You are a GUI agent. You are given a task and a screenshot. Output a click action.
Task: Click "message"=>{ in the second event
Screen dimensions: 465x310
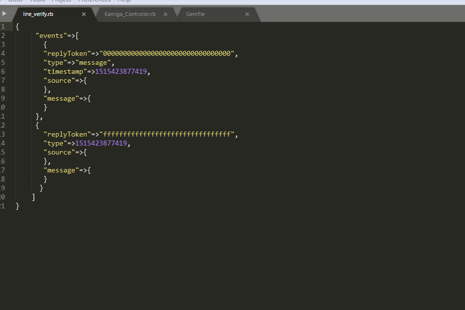point(67,170)
